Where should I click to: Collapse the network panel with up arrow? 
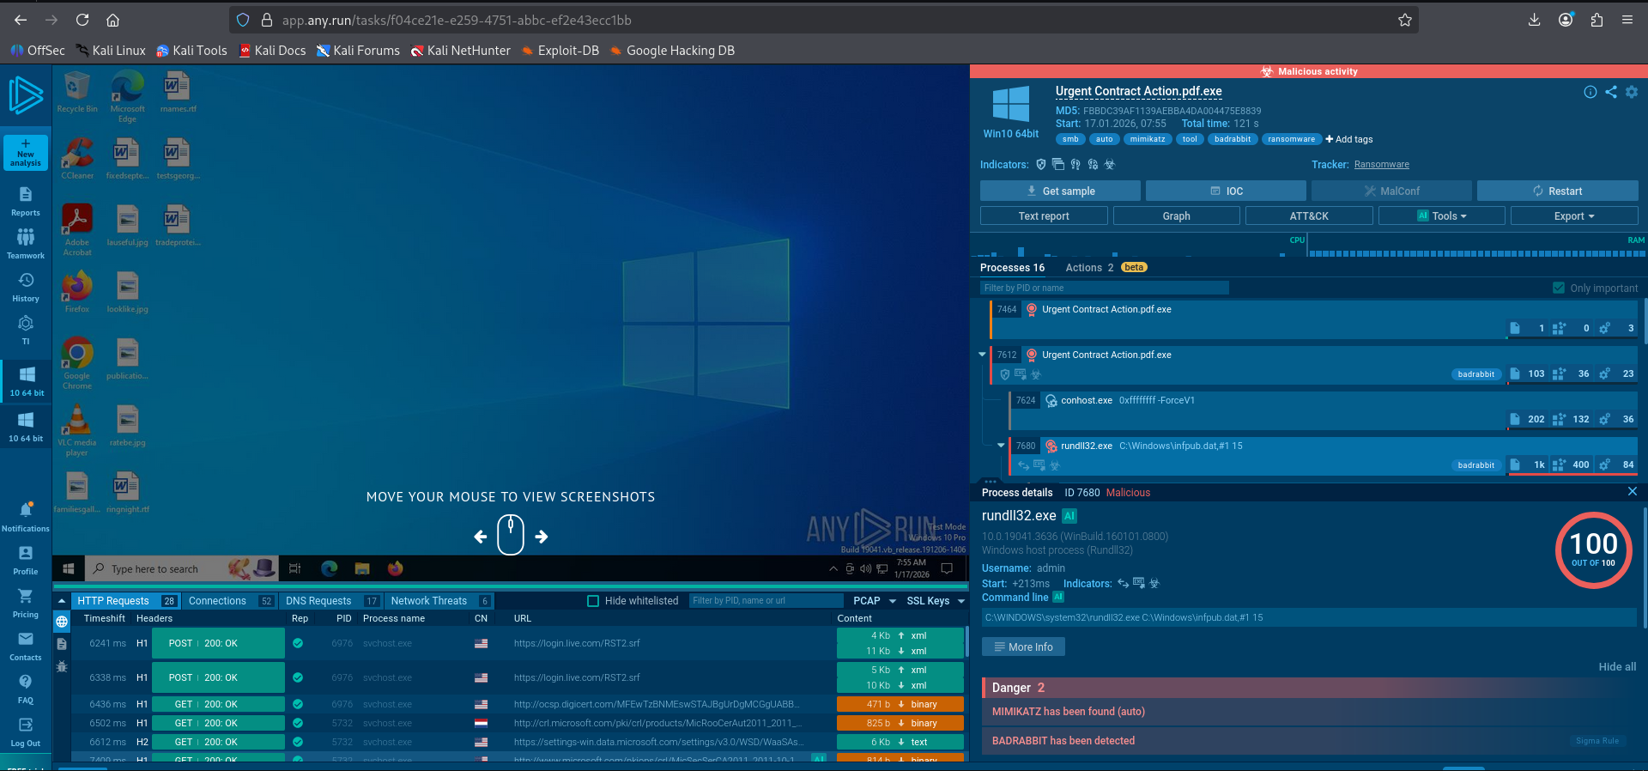pos(62,601)
